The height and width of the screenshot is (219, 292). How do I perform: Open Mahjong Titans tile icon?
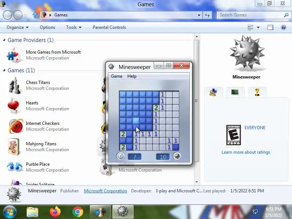coord(14,147)
